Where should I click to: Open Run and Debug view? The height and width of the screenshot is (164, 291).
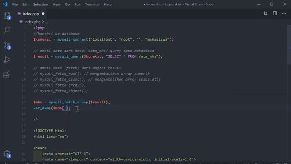(7, 60)
